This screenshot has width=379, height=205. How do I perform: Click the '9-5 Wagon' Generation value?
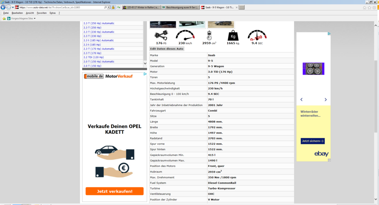216,66
